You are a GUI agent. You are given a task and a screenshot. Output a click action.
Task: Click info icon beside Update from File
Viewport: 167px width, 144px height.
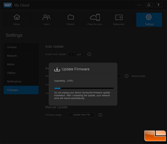click(100, 115)
